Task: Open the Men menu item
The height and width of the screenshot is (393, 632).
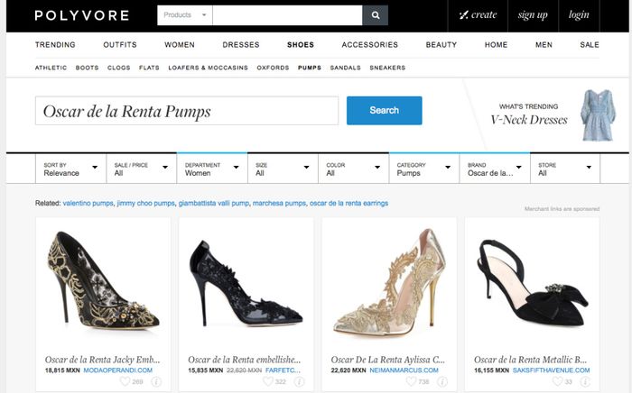Action: tap(544, 45)
